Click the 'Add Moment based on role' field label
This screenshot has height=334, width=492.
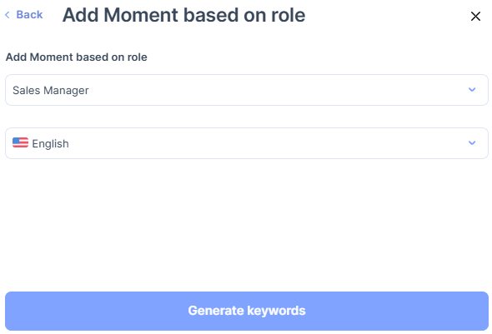[x=77, y=57]
